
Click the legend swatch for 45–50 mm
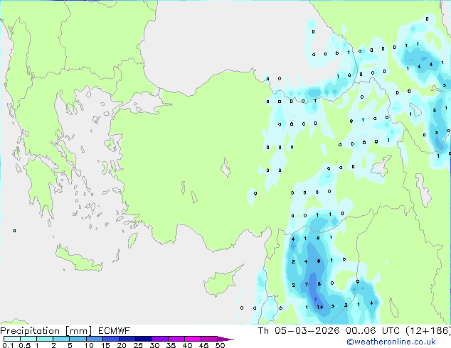(209, 339)
